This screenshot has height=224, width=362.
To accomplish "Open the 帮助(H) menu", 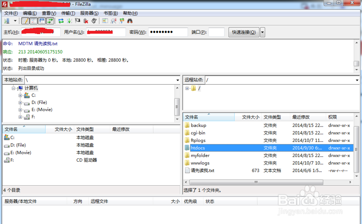I will tap(130, 13).
